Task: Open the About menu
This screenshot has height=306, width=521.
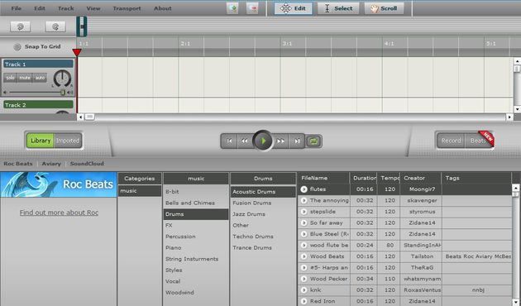Action: click(162, 8)
